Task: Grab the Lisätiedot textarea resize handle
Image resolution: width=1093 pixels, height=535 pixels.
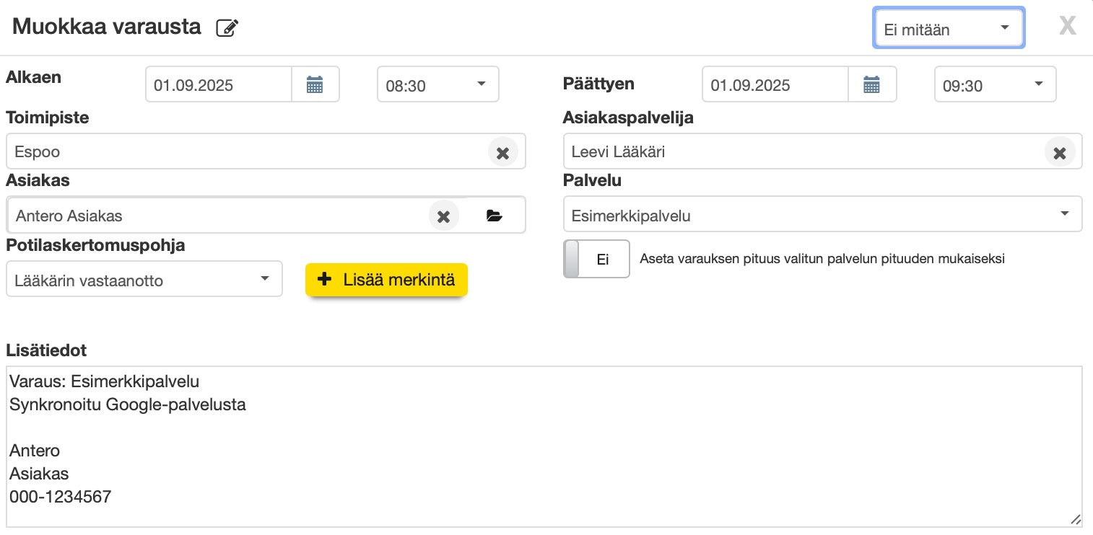Action: pyautogui.click(x=1075, y=519)
